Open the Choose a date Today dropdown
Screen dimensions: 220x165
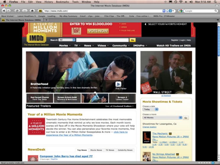(x=151, y=109)
